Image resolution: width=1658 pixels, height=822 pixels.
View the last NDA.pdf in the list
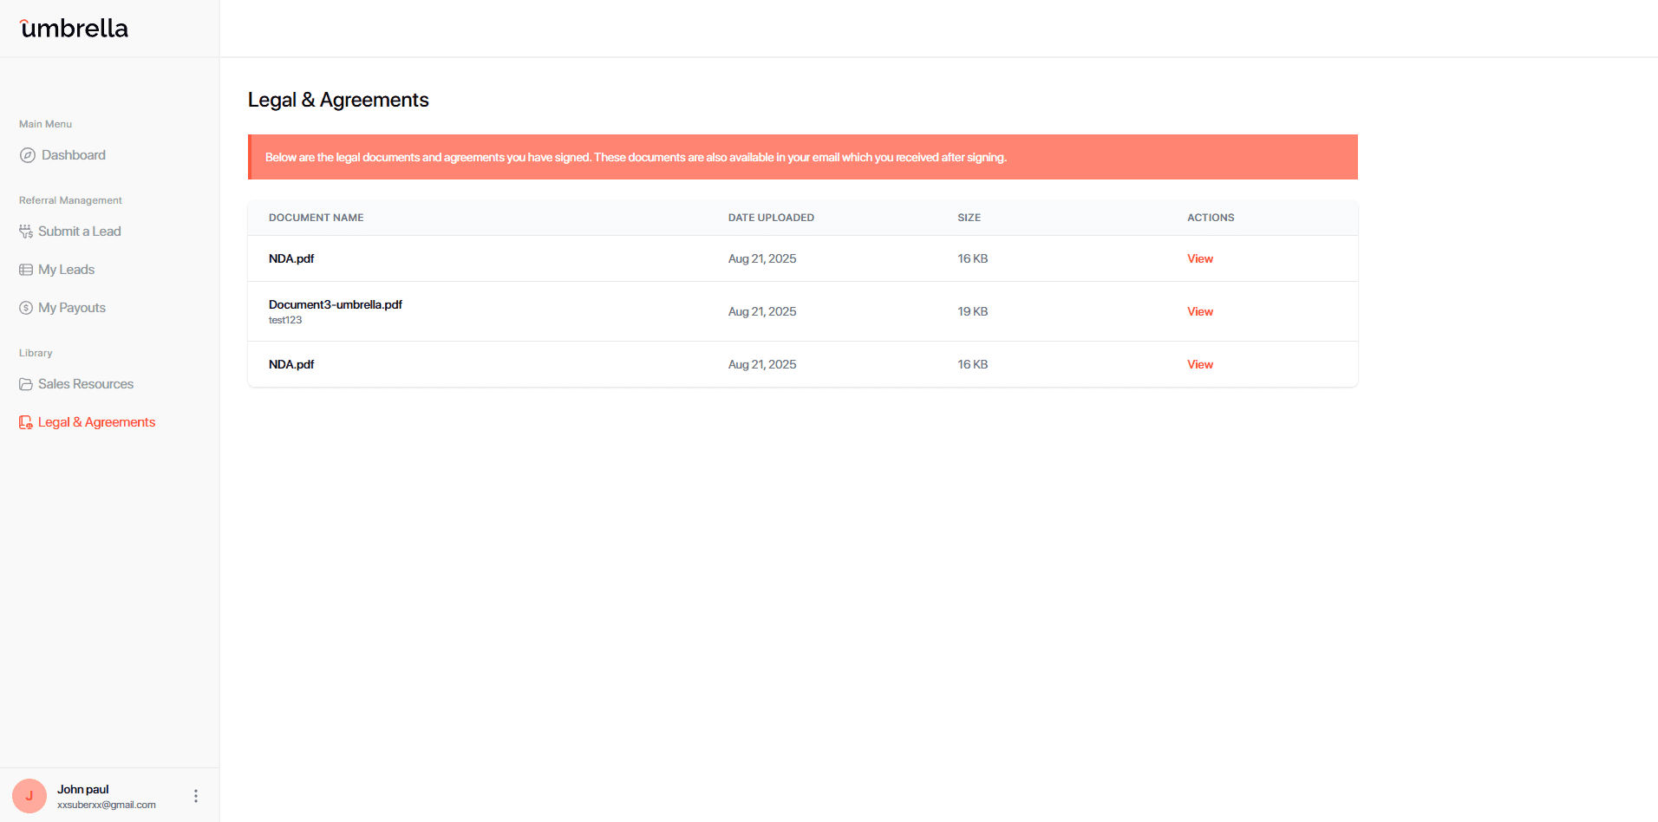(x=1200, y=364)
